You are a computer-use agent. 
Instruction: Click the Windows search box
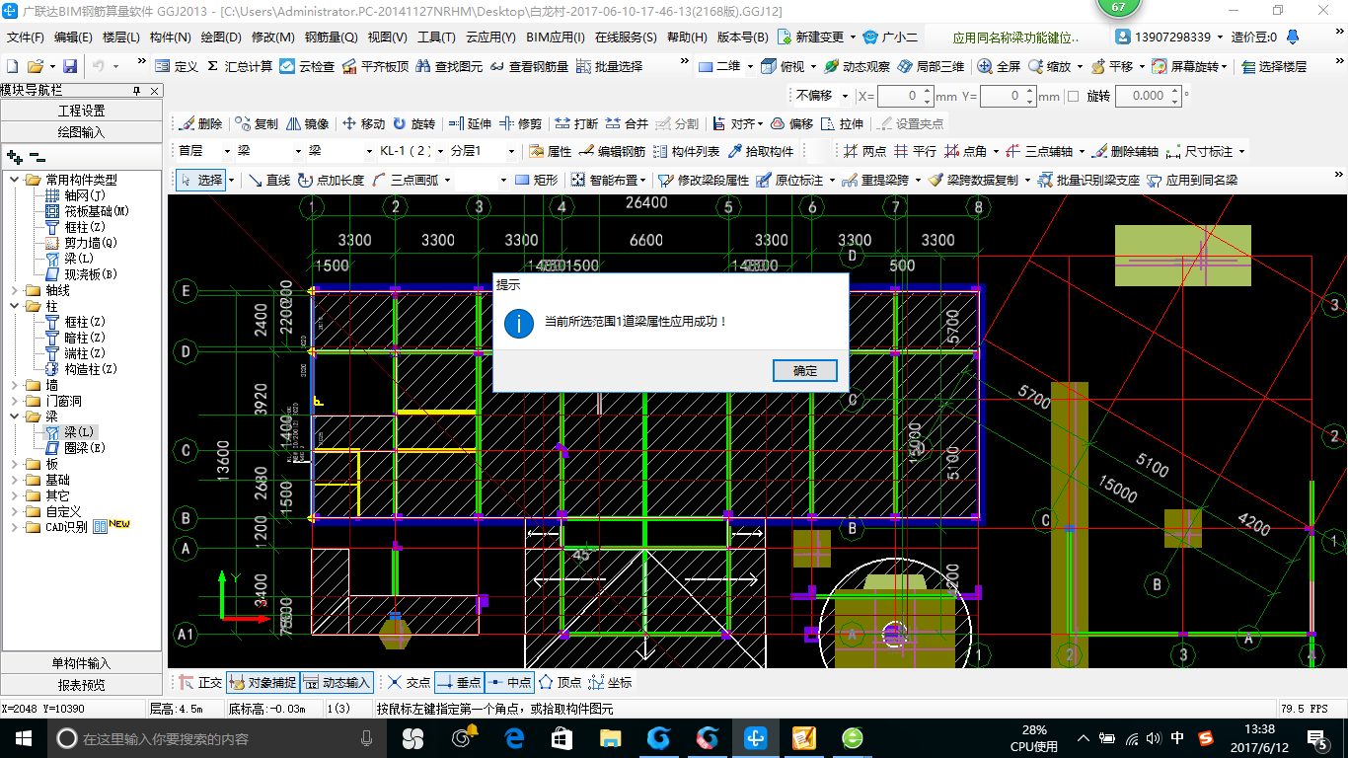[217, 738]
